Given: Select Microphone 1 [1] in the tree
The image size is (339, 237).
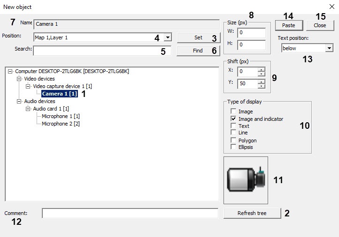Looking at the screenshot, I should point(61,116).
